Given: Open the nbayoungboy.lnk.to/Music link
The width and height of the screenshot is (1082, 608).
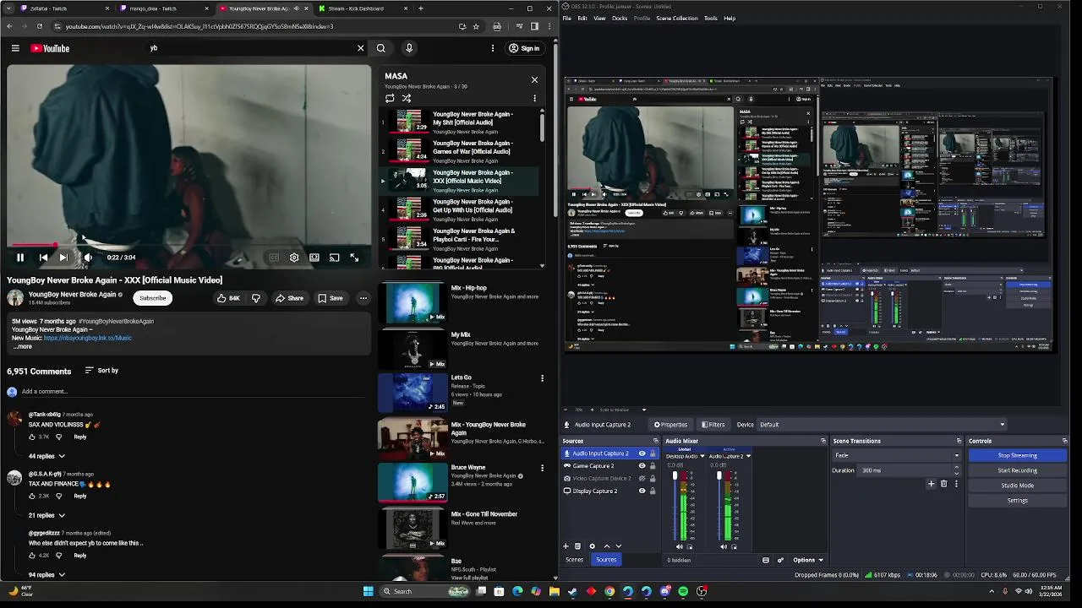Looking at the screenshot, I should (x=88, y=338).
